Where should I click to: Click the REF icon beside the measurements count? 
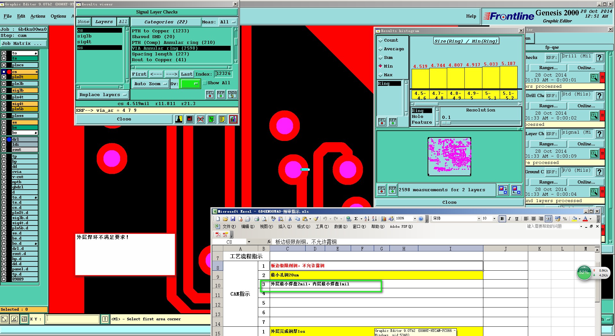392,190
